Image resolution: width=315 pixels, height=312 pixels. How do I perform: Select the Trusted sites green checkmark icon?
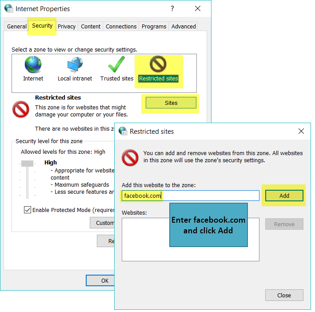pyautogui.click(x=116, y=64)
